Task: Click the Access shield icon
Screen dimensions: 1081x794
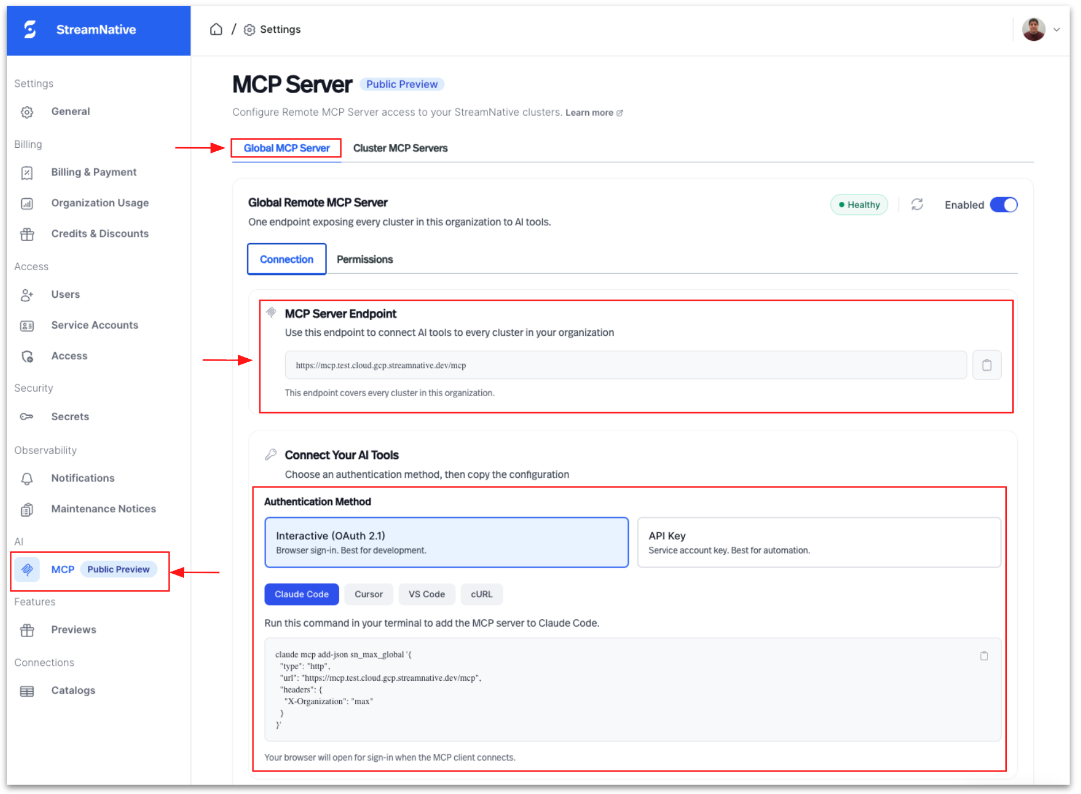Action: (27, 356)
